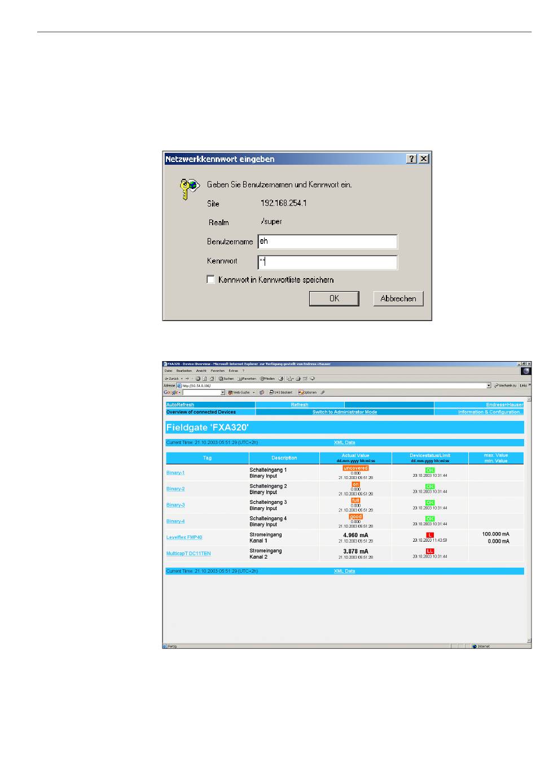
Task: Click the Benutzername input field
Action: pos(327,241)
